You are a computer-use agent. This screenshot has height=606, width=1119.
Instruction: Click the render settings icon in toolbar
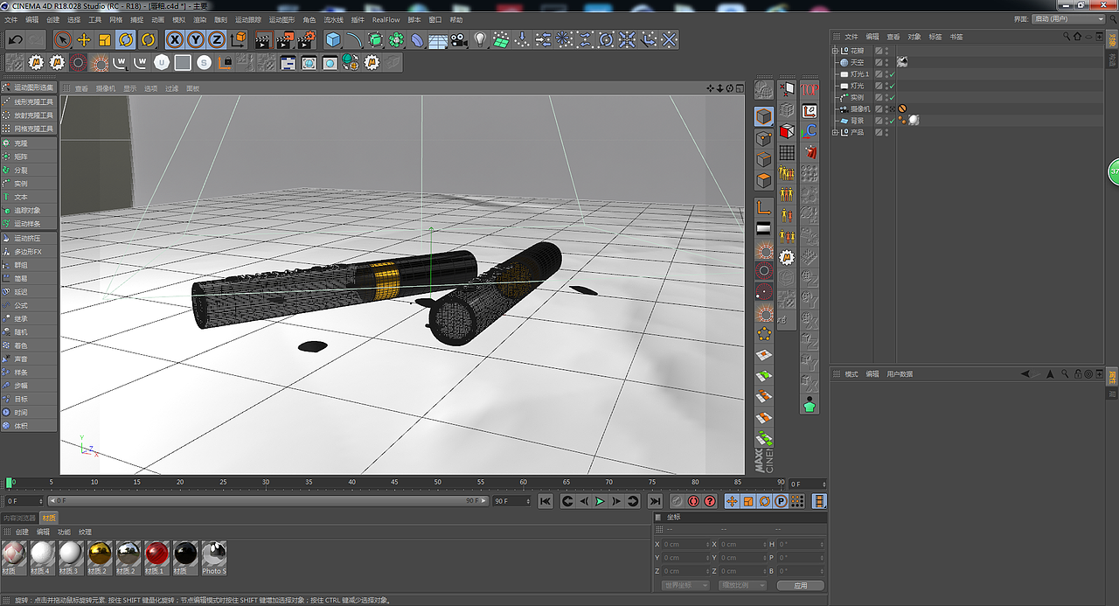pos(306,39)
